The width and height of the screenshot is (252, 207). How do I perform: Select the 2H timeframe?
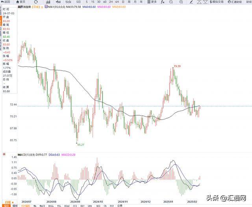111,2
